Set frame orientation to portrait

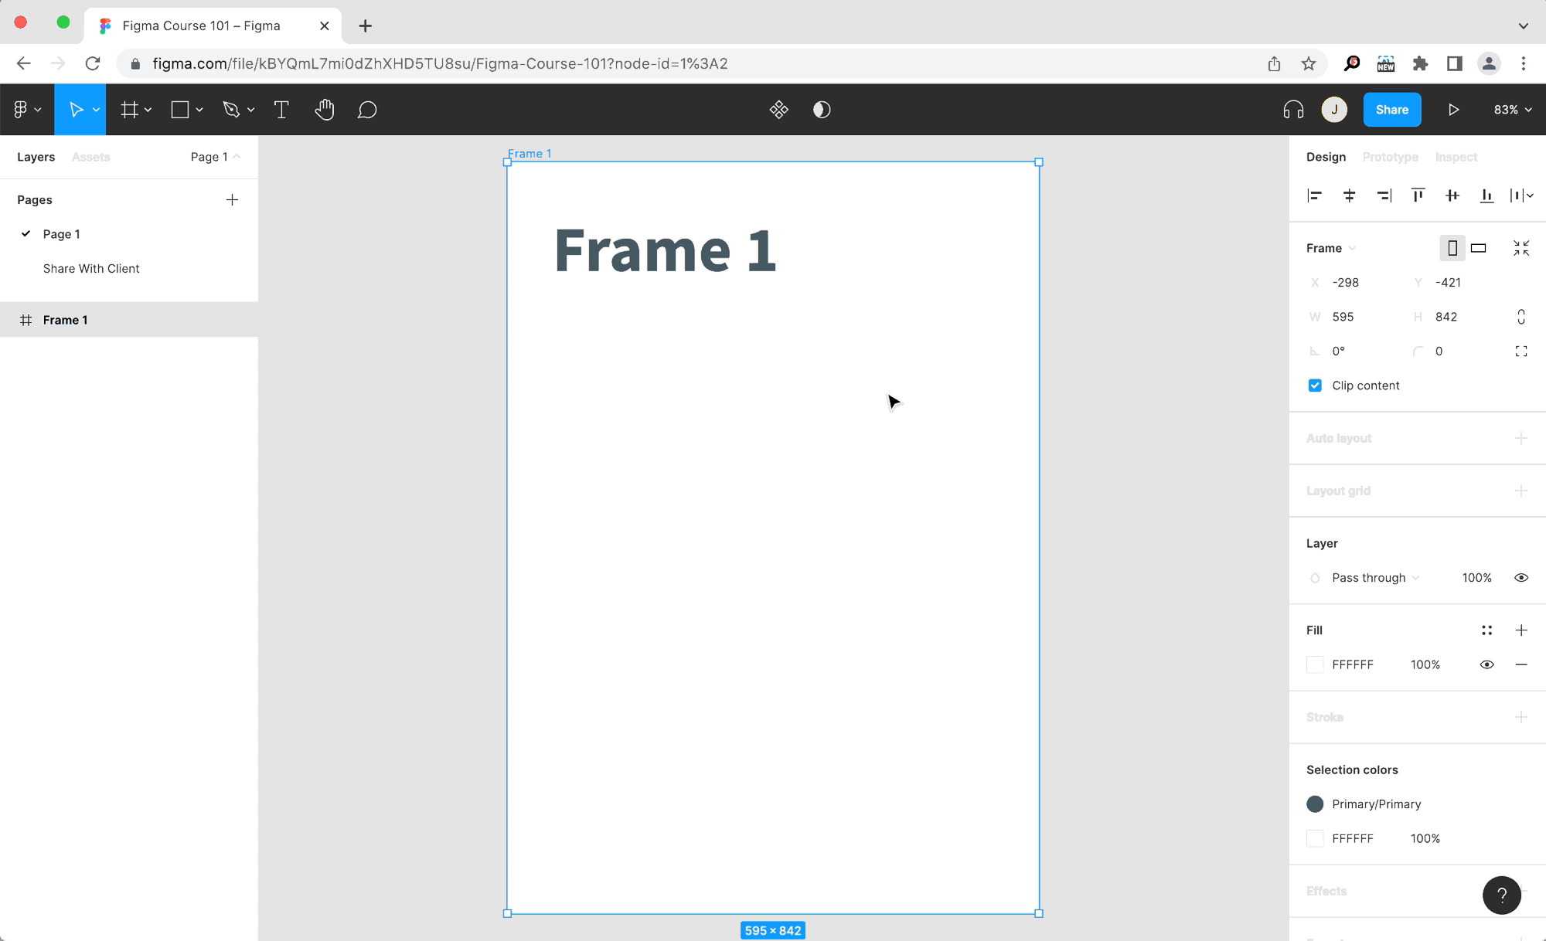point(1452,248)
